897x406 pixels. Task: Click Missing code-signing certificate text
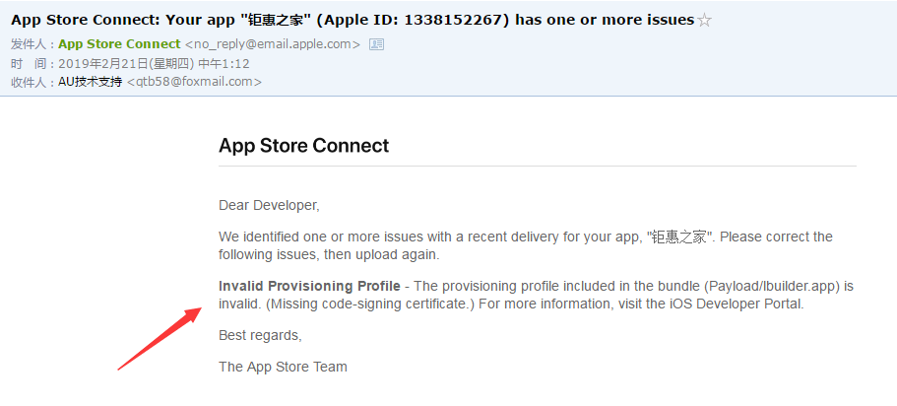[x=368, y=304]
